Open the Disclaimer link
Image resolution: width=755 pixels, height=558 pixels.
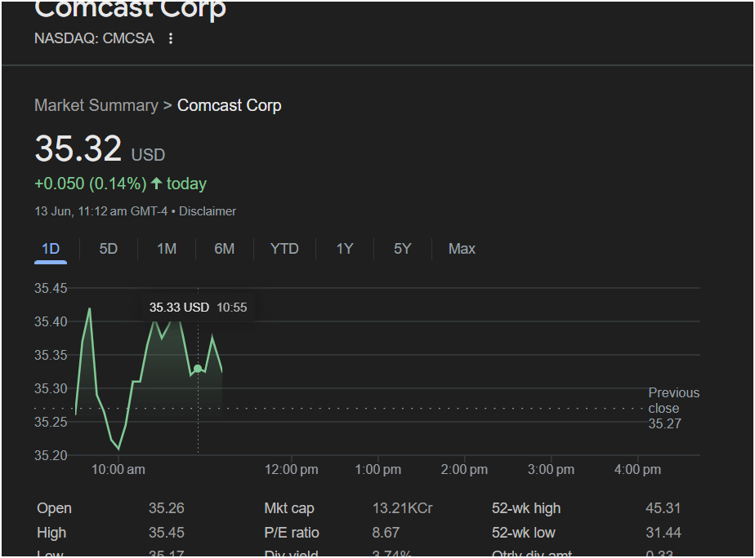pyautogui.click(x=208, y=211)
